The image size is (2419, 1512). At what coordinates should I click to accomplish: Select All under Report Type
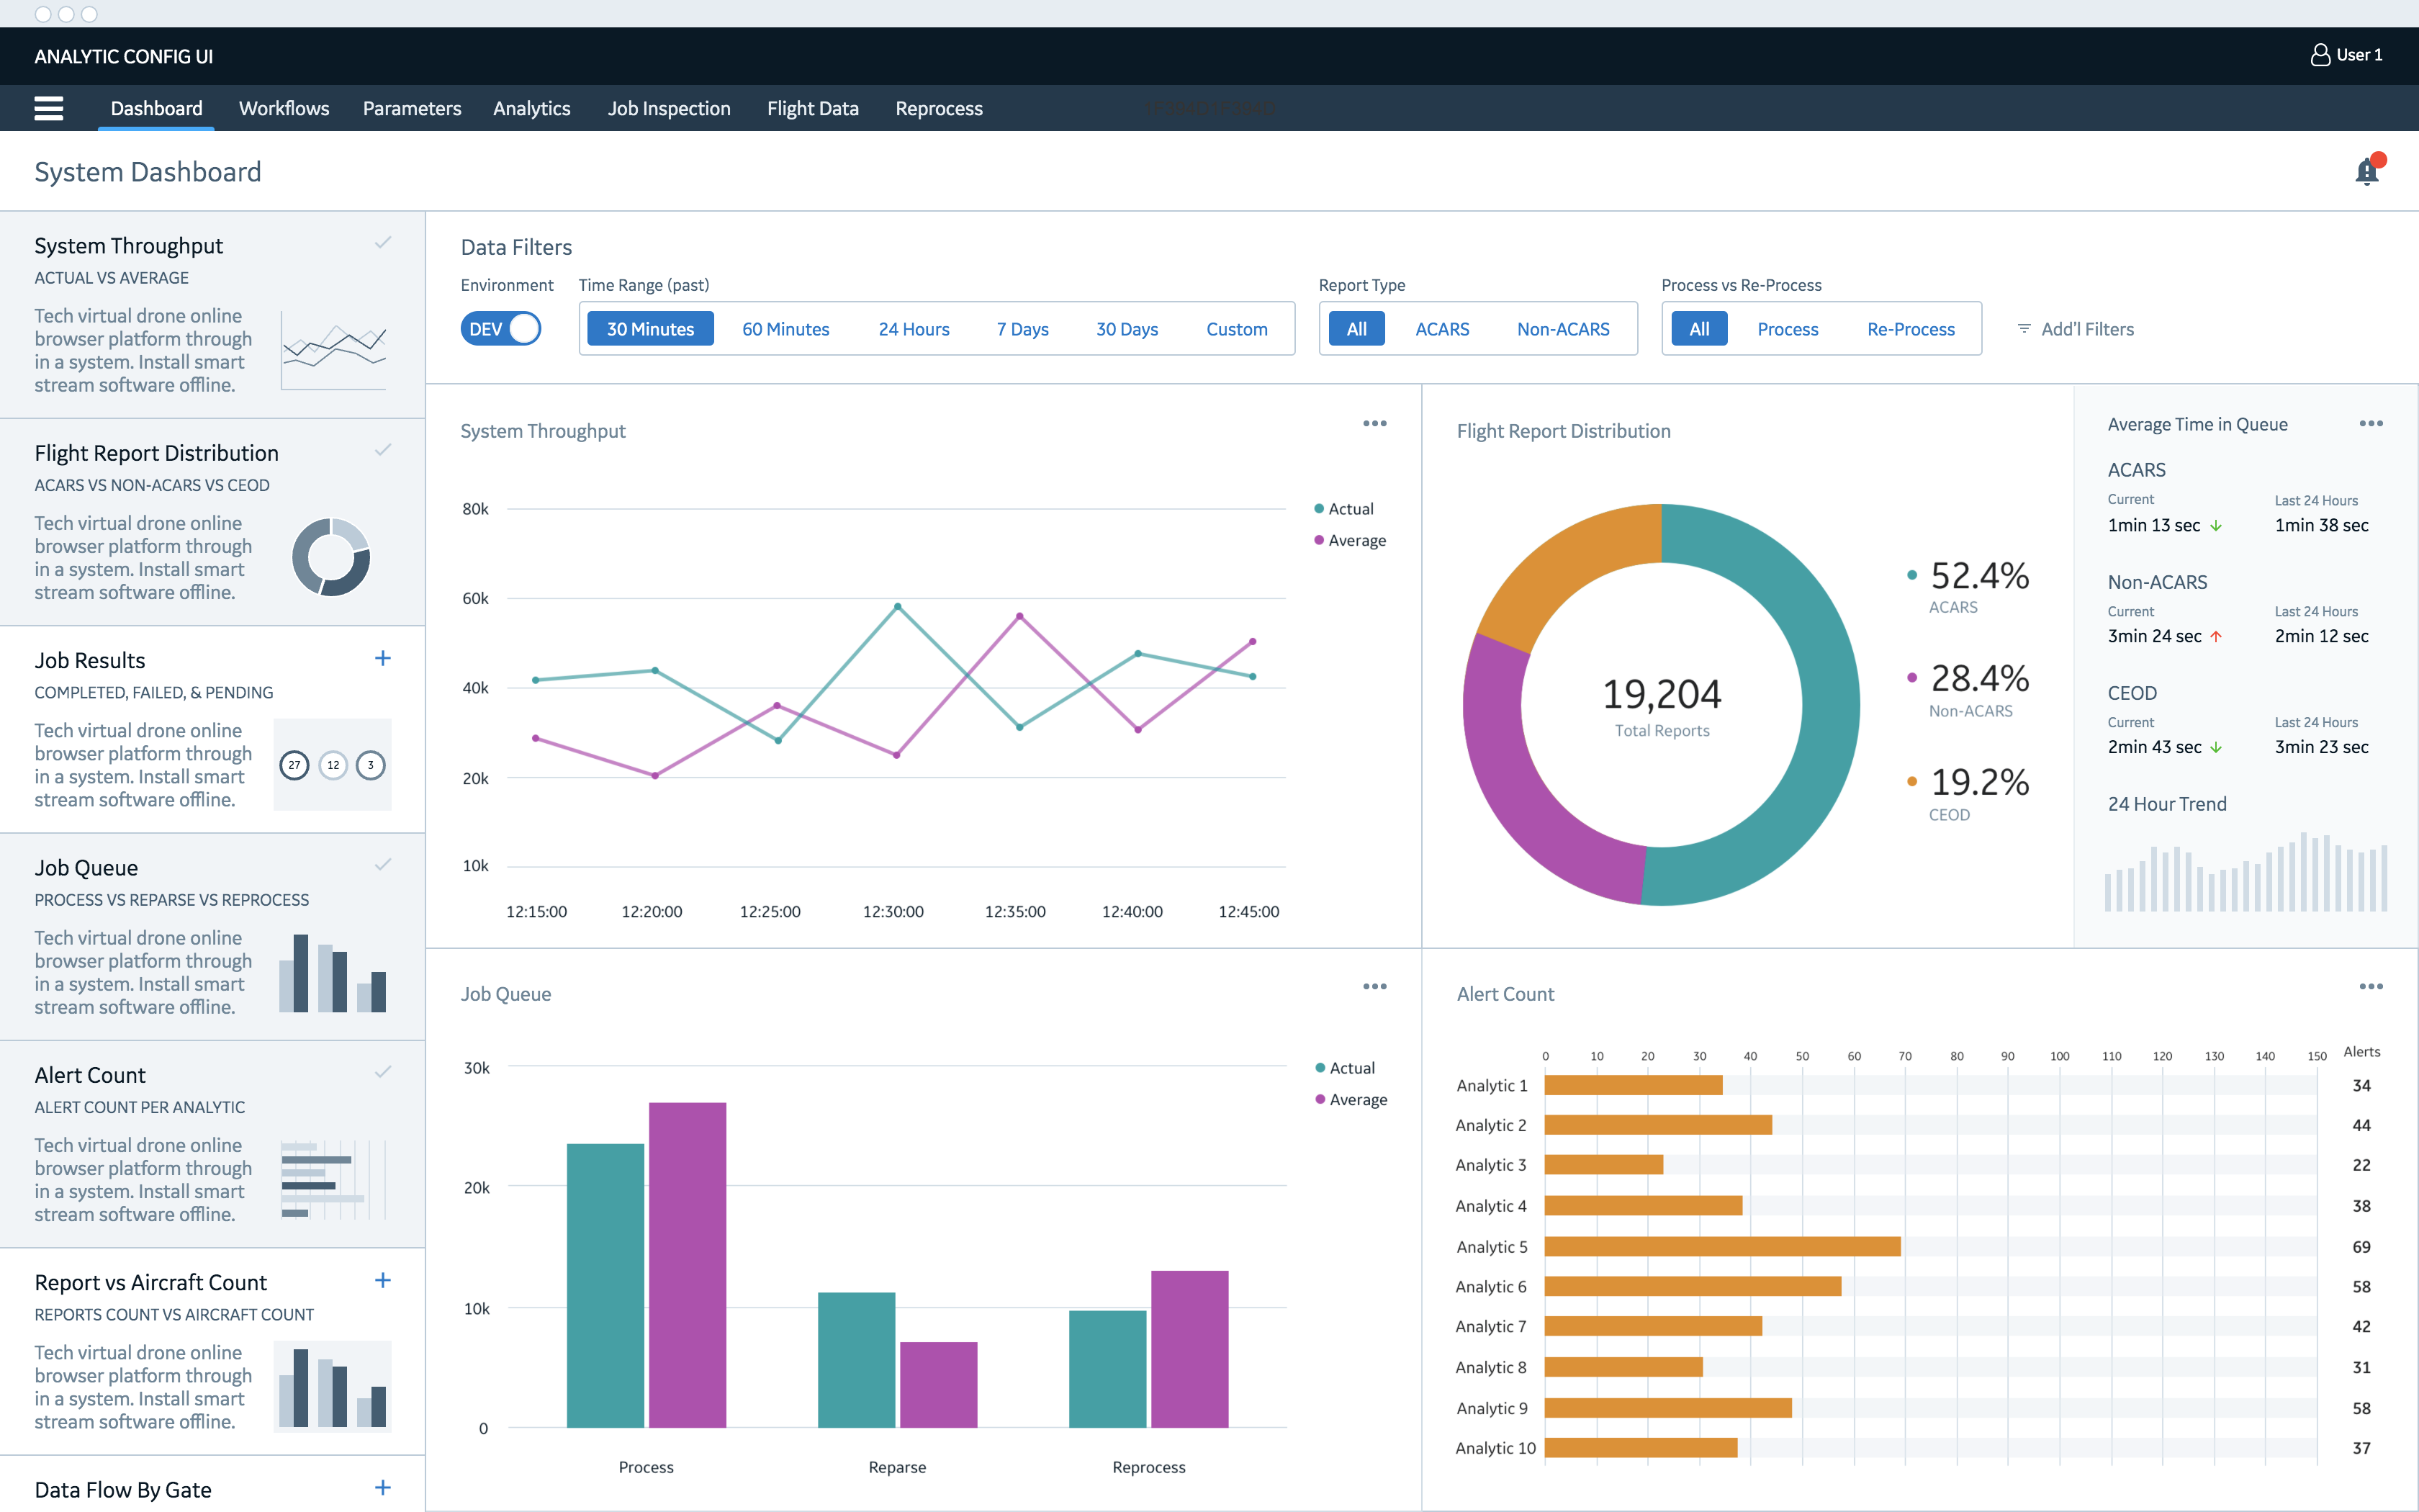[x=1356, y=329]
